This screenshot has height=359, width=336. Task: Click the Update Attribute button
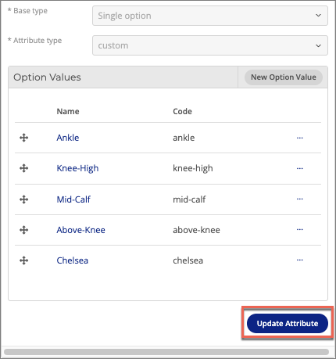pos(288,323)
